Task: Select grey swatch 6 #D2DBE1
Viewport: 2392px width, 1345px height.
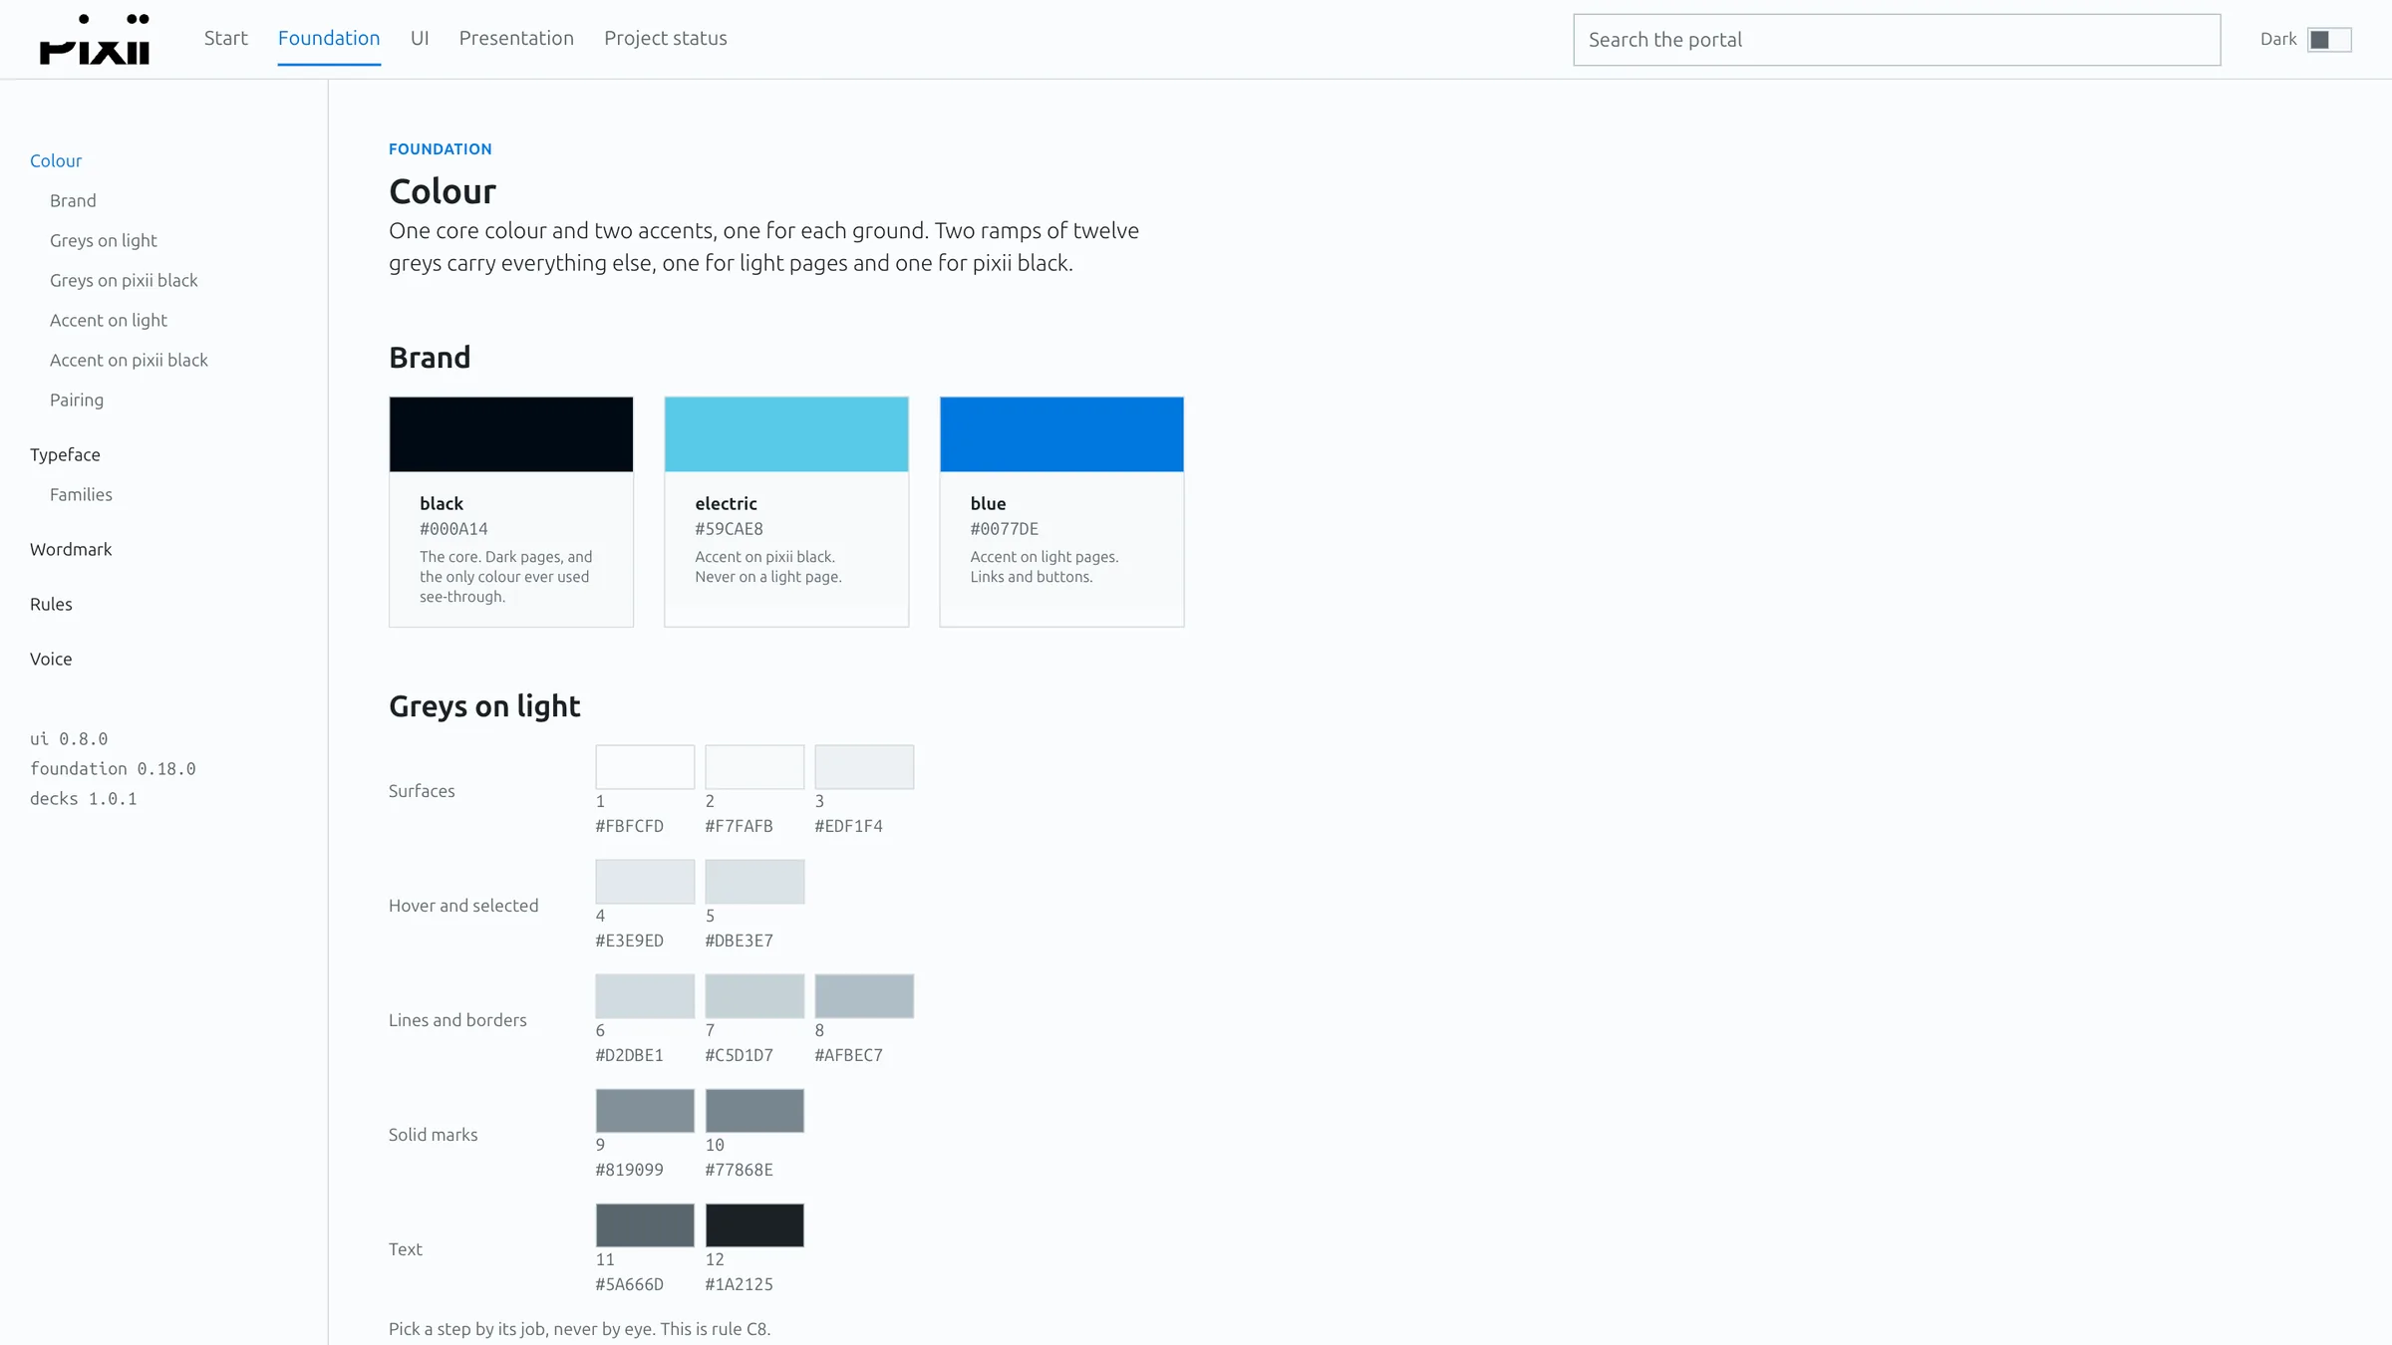Action: pyautogui.click(x=645, y=996)
